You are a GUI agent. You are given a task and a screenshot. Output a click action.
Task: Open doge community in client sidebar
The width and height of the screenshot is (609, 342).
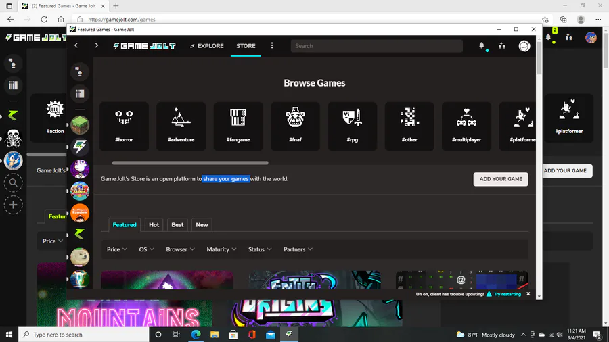[80, 257]
